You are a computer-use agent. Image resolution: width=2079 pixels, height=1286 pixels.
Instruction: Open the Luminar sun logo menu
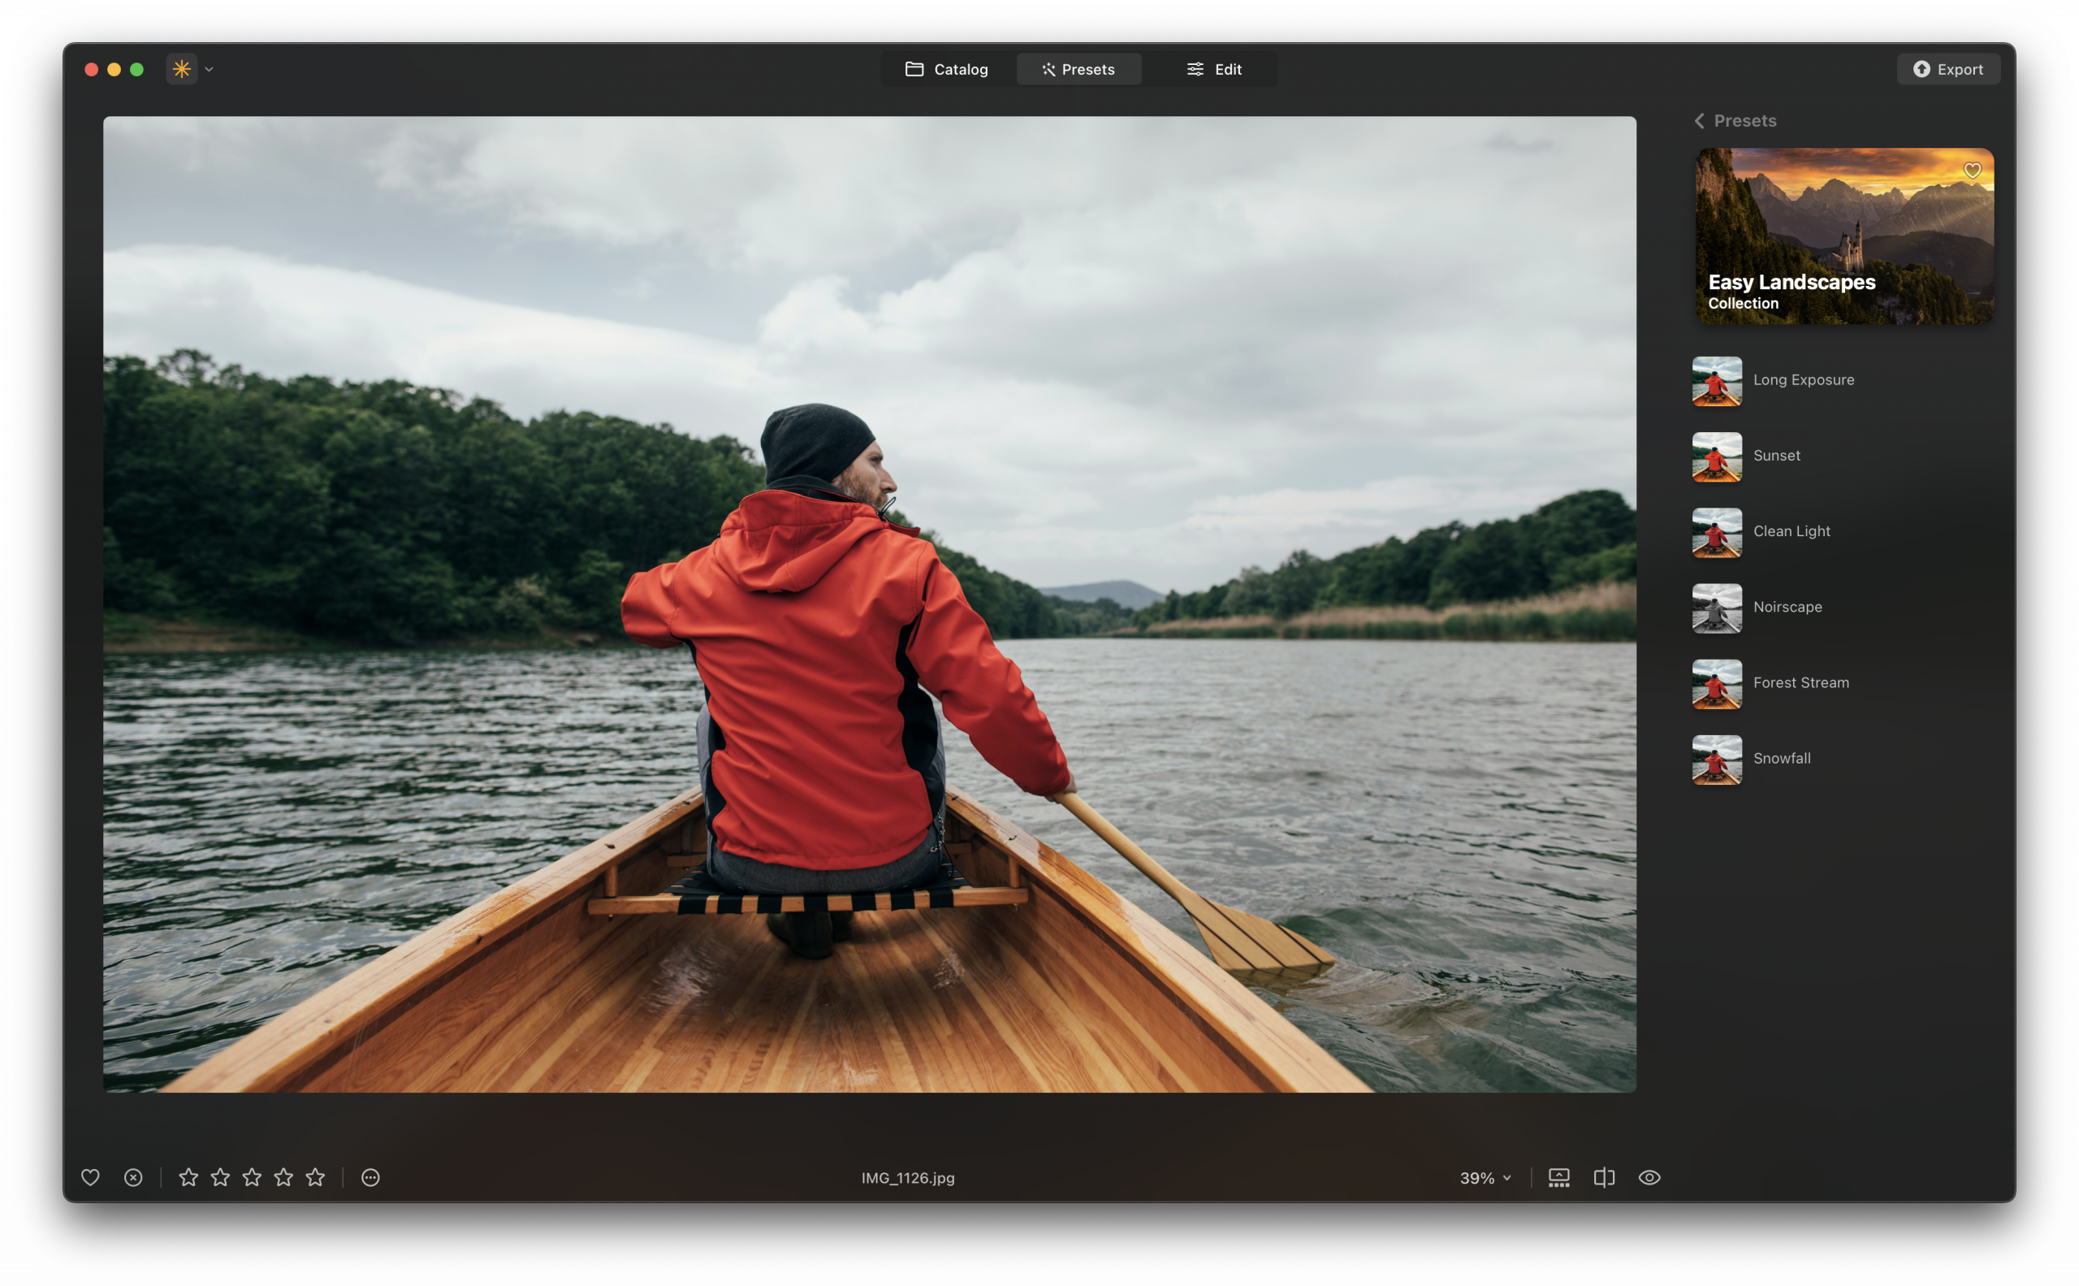(x=182, y=69)
